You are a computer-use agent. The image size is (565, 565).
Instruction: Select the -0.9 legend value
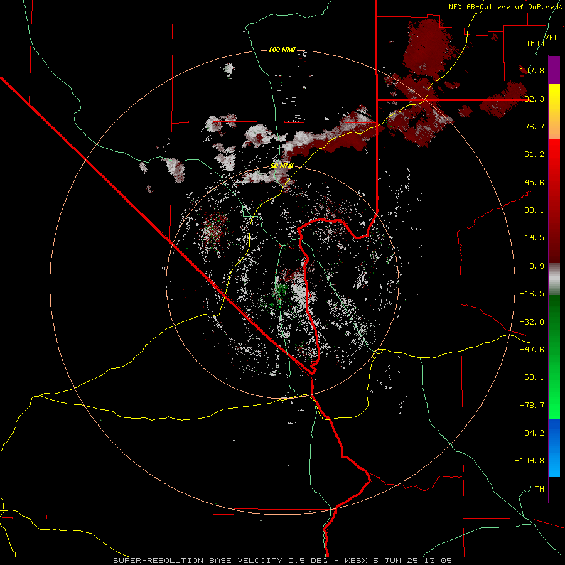click(x=534, y=266)
